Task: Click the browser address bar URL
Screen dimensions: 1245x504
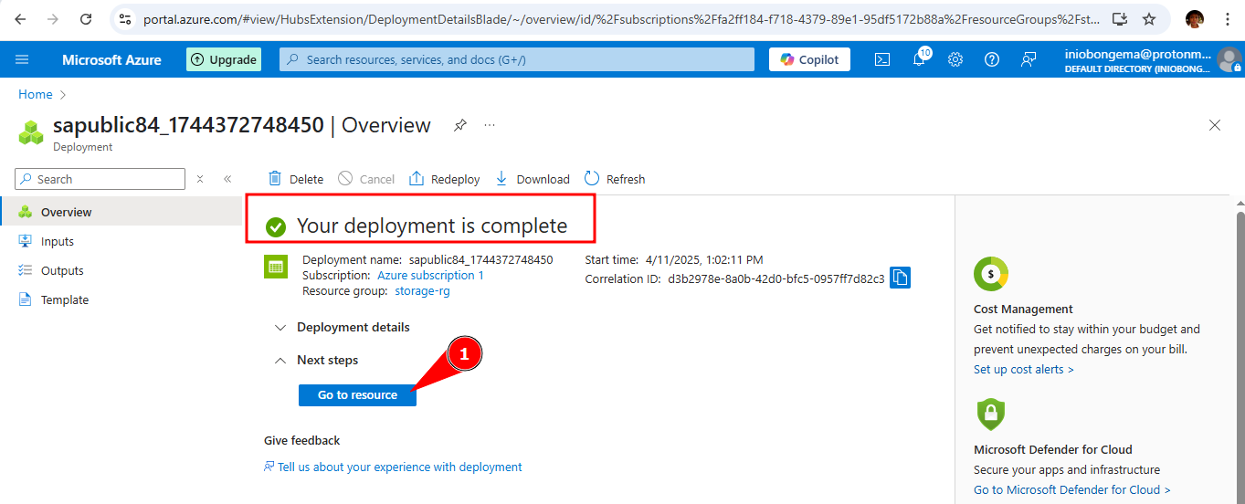Action: pos(621,18)
